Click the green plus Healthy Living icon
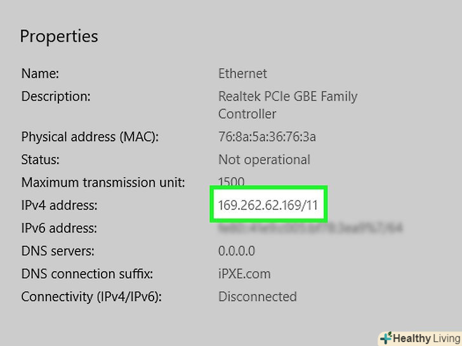 pos(385,338)
